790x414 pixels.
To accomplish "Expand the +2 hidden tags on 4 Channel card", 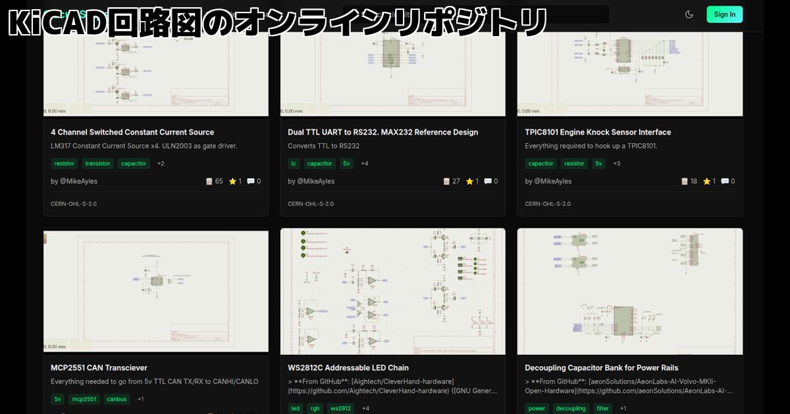I will pyautogui.click(x=159, y=164).
